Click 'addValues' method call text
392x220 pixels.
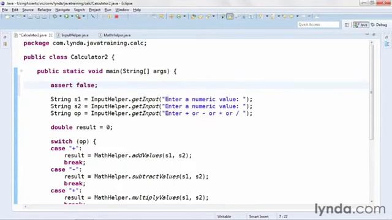147,155
